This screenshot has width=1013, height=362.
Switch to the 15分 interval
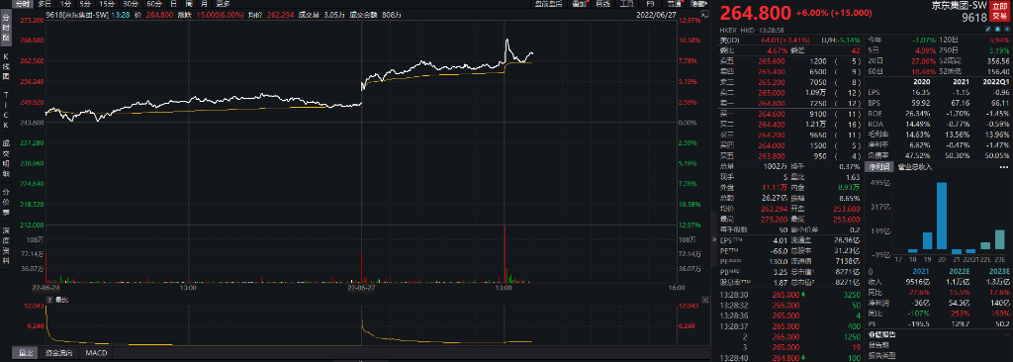(x=107, y=4)
